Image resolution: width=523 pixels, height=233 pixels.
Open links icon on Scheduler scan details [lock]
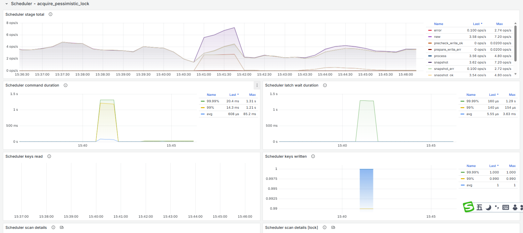333,228
